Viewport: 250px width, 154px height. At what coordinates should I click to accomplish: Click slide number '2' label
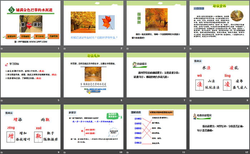(x=121, y=48)
